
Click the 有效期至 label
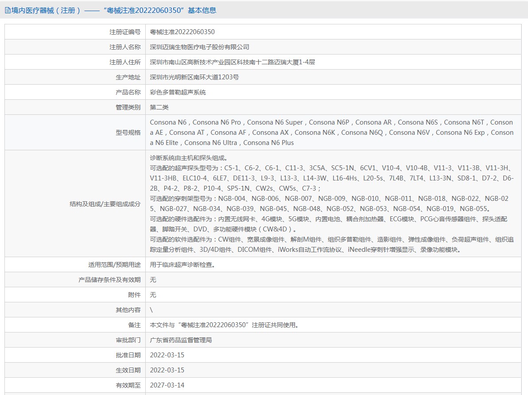click(128, 385)
